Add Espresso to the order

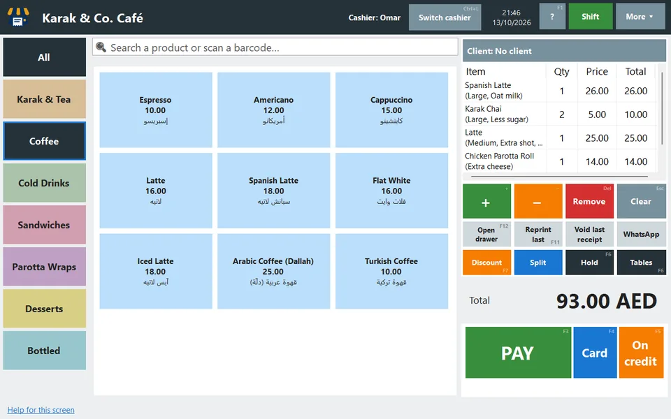click(156, 110)
